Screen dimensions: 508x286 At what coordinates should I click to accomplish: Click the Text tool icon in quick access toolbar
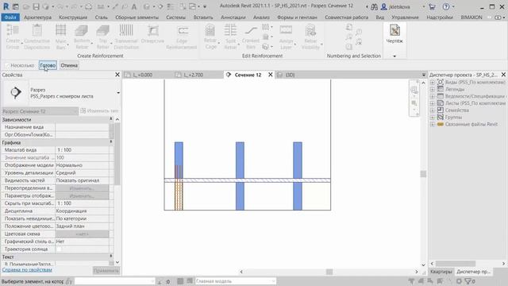point(134,6)
